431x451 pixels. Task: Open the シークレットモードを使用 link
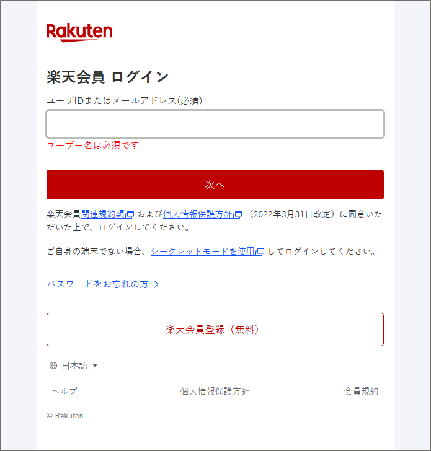203,252
